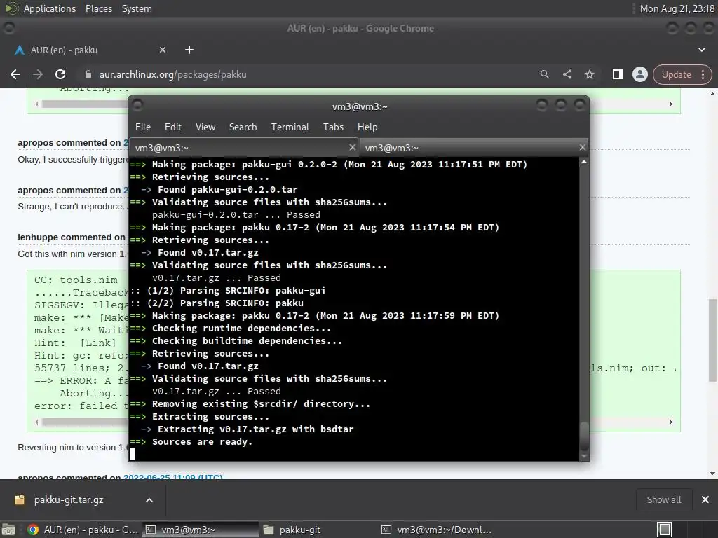The height and width of the screenshot is (538, 718).
Task: Close the AUR (en) - pakku tab
Action: coord(163,50)
